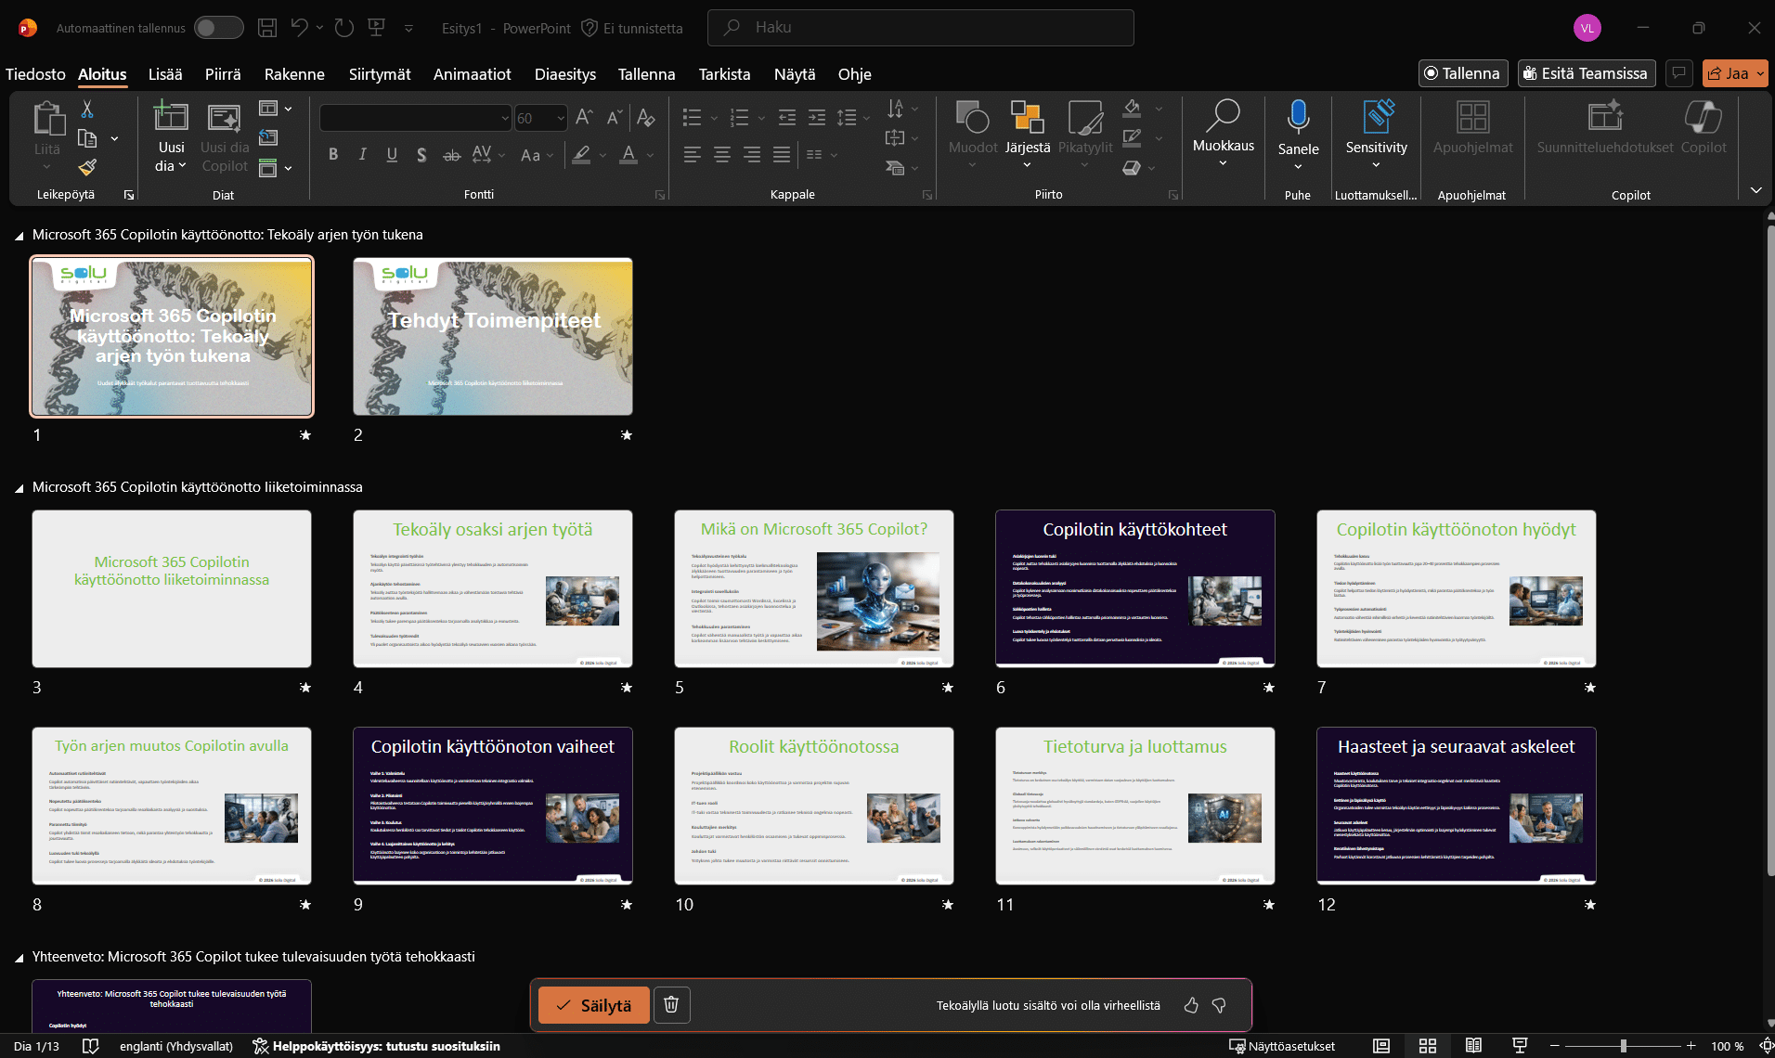Give thumbs up feedback on AI content
This screenshot has height=1058, width=1775.
(1191, 1005)
